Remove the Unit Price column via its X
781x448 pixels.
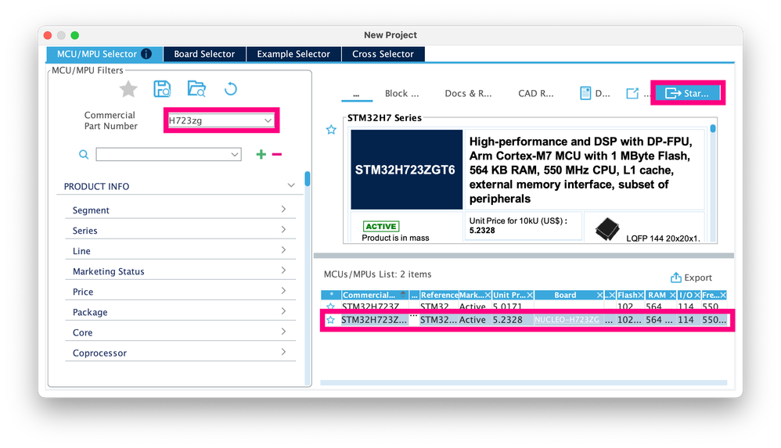click(530, 296)
